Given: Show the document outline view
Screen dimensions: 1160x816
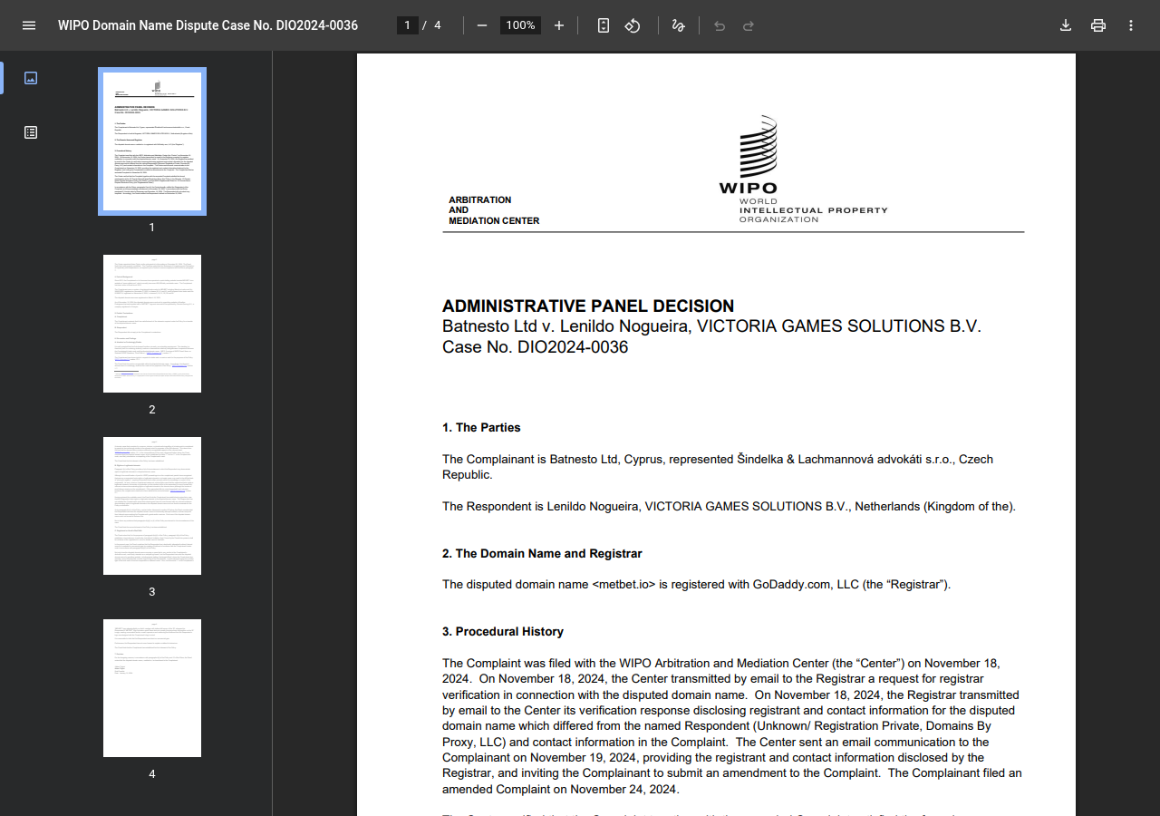Looking at the screenshot, I should (31, 132).
